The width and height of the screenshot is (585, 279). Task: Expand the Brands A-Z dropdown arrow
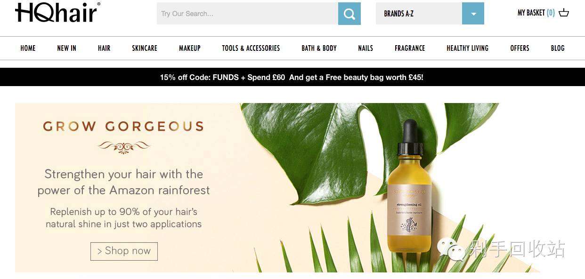click(473, 14)
